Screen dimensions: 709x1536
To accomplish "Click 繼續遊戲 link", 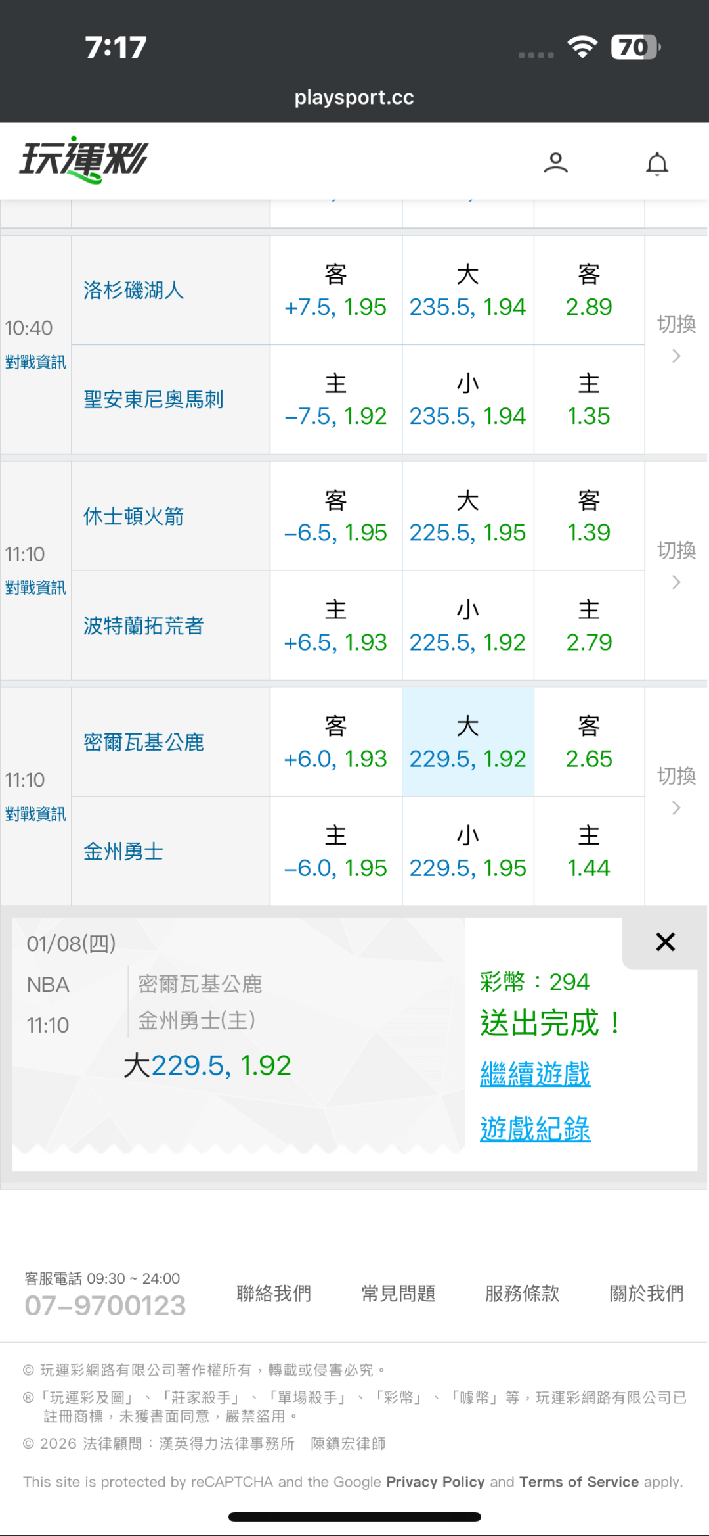I will 535,1075.
